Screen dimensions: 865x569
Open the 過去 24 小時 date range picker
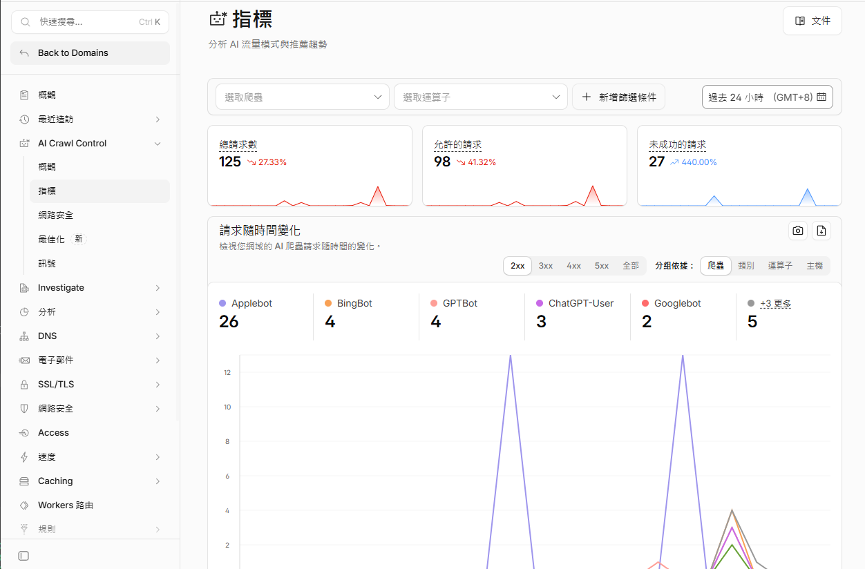[x=768, y=97]
